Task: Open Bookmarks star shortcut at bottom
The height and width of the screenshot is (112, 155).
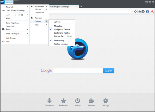Action: (x=63, y=101)
